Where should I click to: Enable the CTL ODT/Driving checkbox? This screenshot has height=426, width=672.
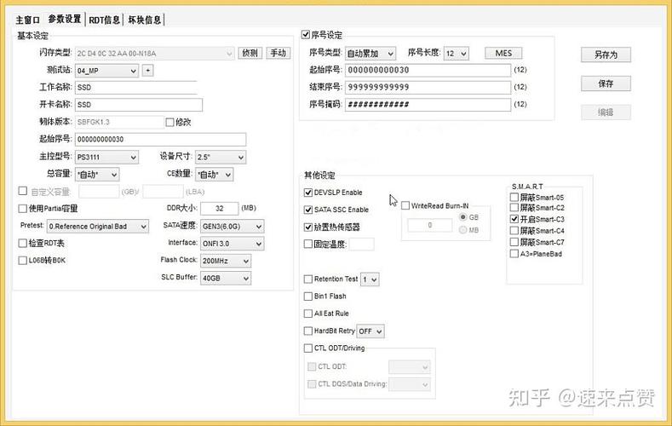pos(308,348)
